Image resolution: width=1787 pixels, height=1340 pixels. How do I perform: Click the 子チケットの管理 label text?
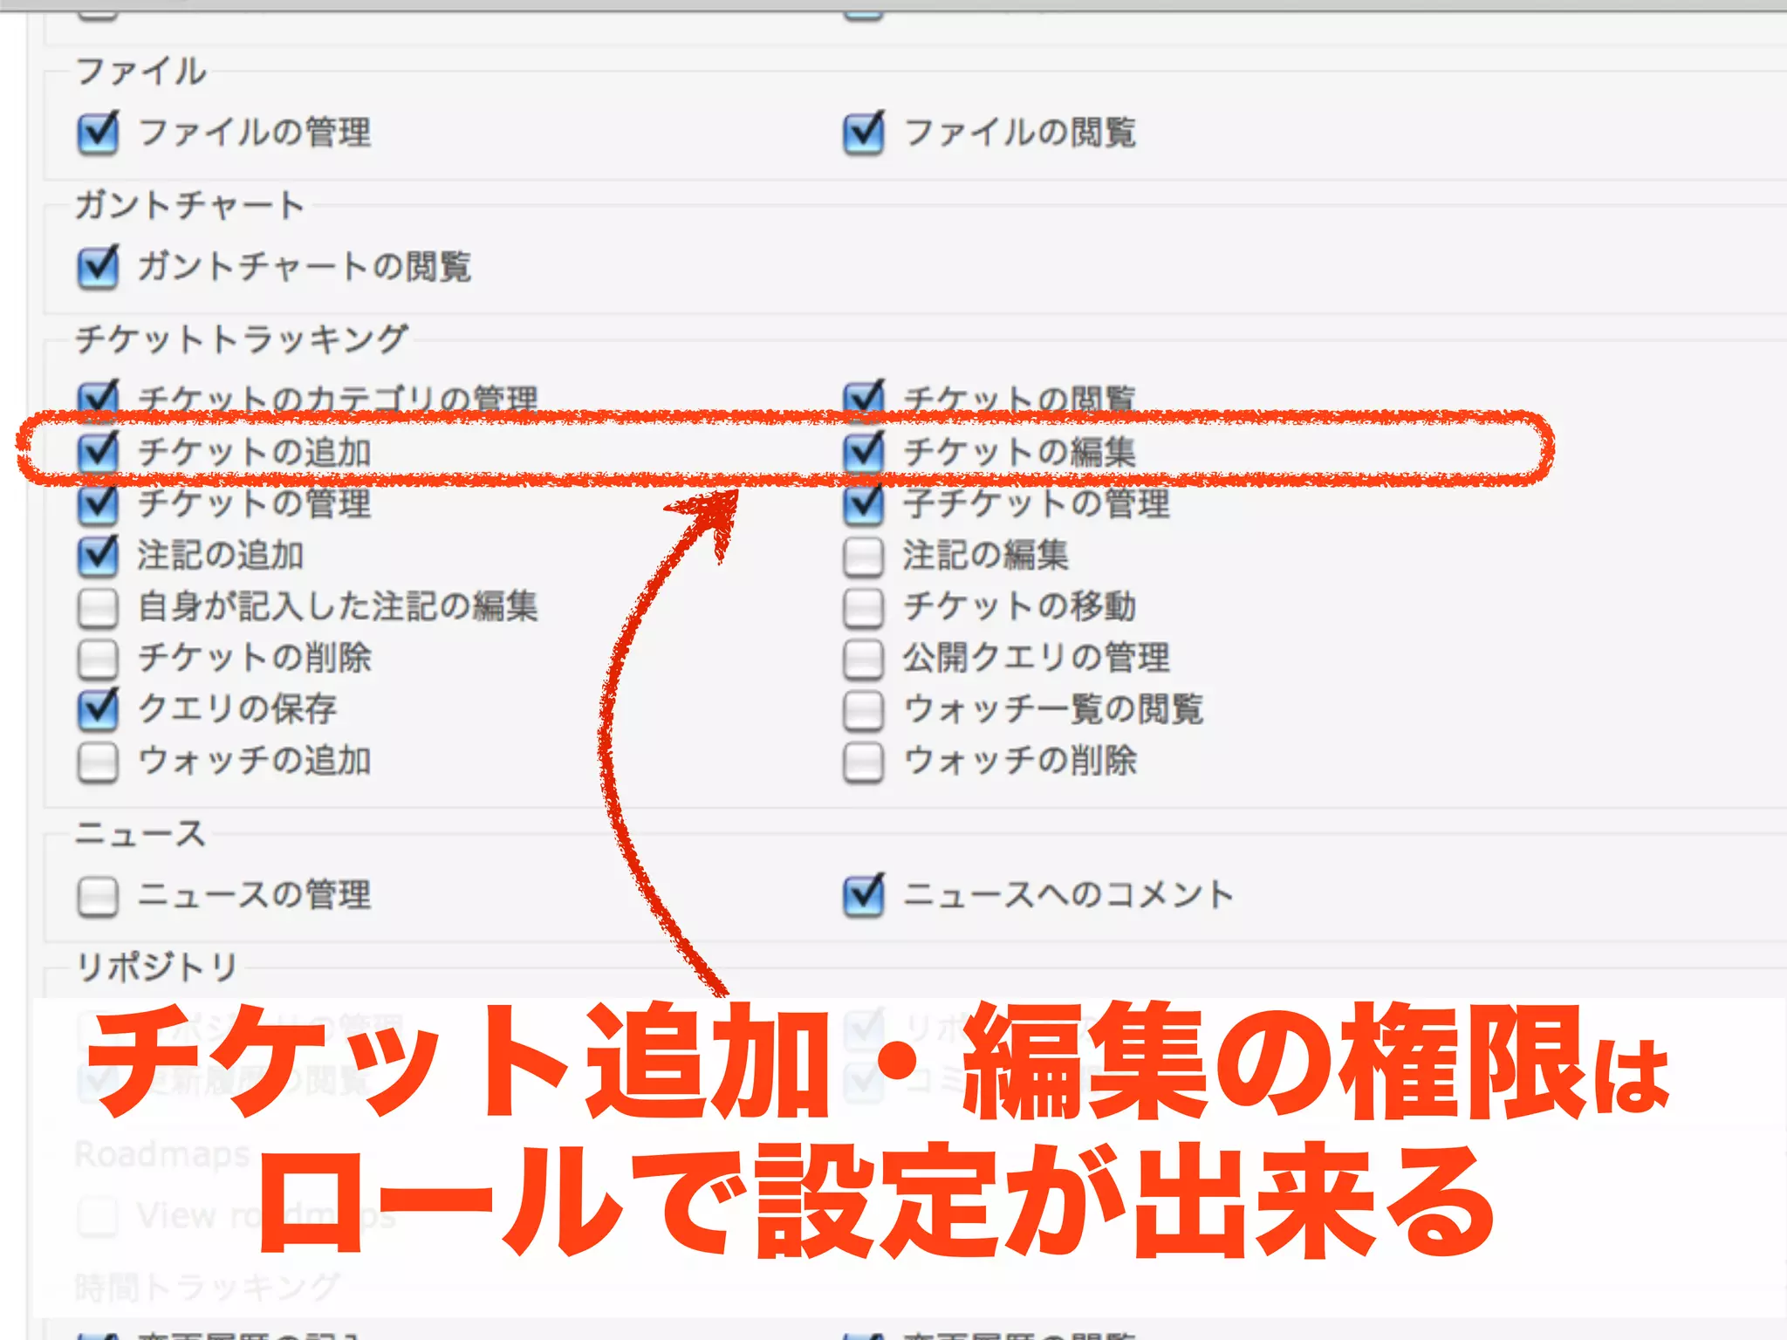tap(1037, 504)
